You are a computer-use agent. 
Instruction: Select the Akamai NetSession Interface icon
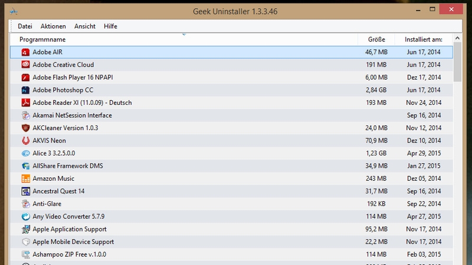[25, 115]
